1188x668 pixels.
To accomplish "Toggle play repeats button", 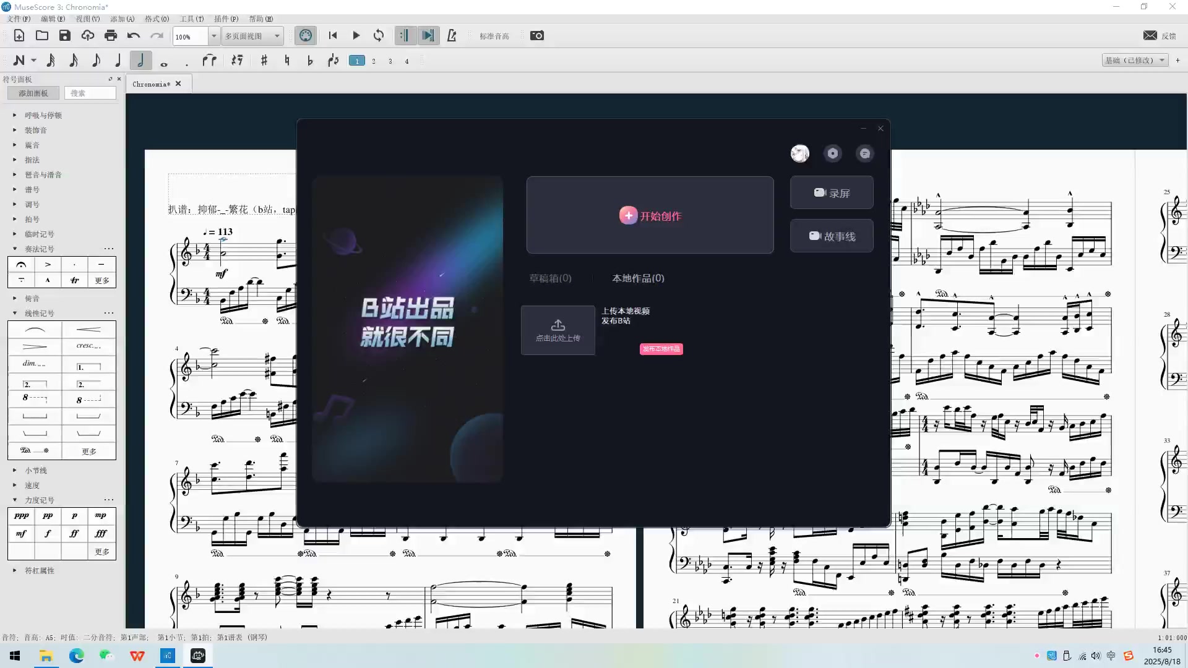I will [405, 36].
